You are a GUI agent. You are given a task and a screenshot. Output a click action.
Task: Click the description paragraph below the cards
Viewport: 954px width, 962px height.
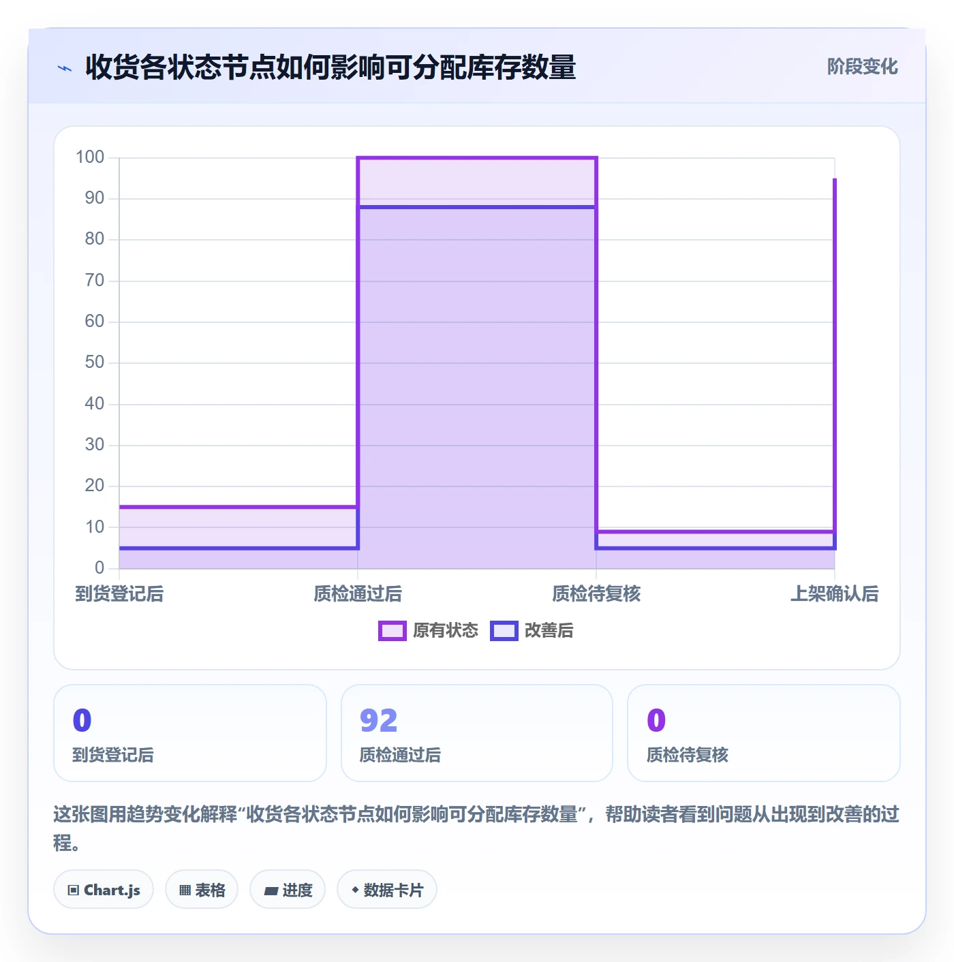click(x=476, y=828)
